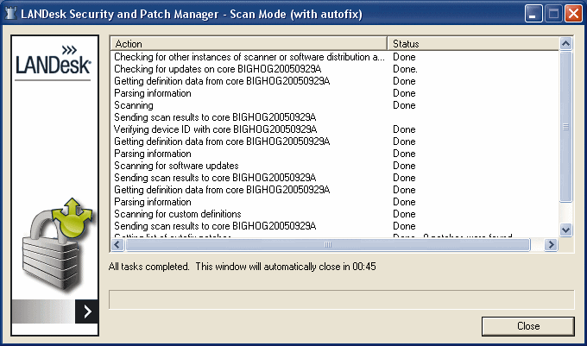The height and width of the screenshot is (346, 587).
Task: Click the rook icon in title bar
Action: (x=11, y=14)
